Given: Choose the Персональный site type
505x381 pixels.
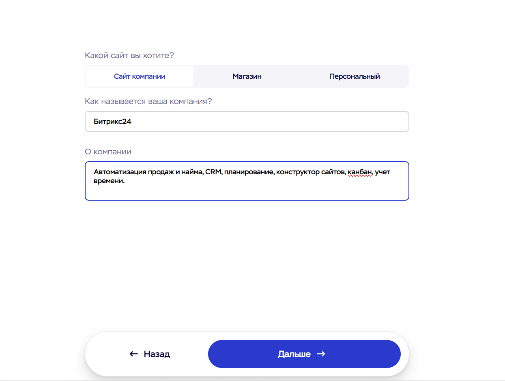Looking at the screenshot, I should click(x=355, y=76).
